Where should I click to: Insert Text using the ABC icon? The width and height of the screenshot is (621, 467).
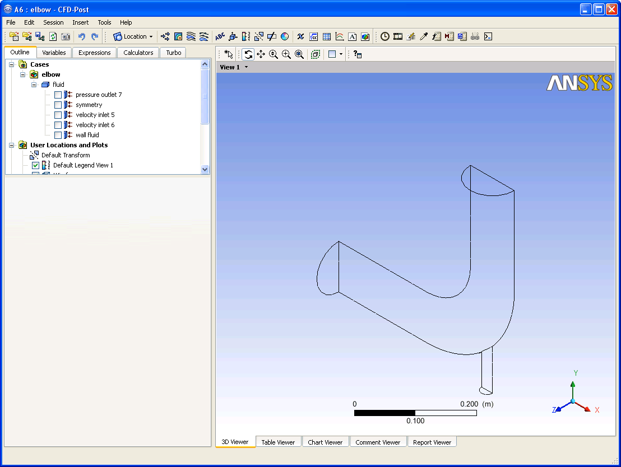coord(220,37)
